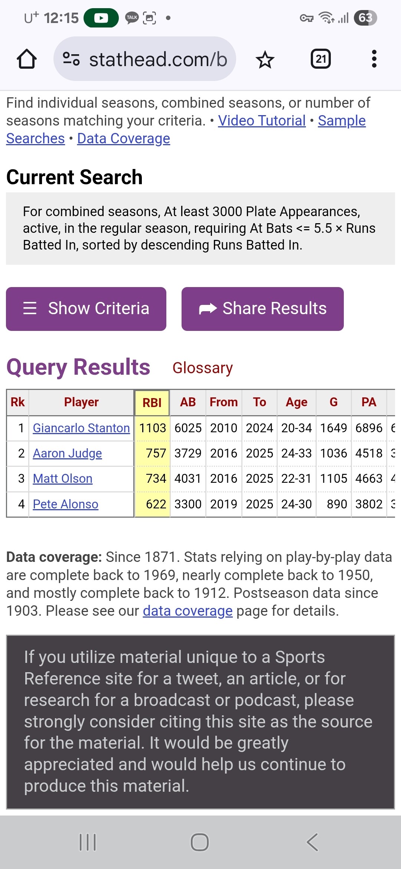Tap the Android back navigation arrow

(312, 842)
